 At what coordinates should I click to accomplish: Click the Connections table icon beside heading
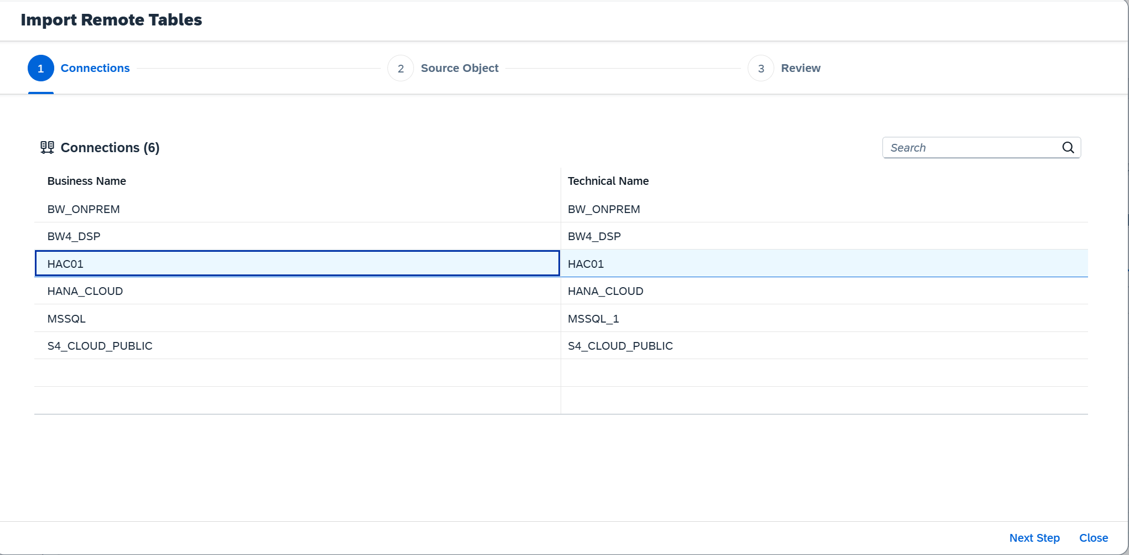coord(47,148)
